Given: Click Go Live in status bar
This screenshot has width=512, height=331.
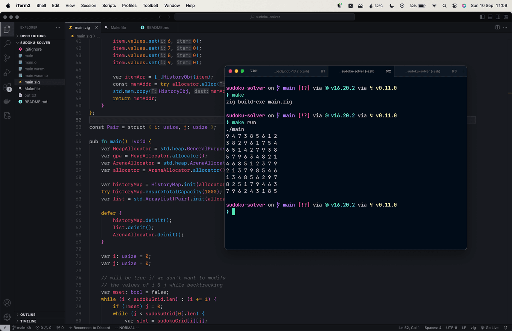Looking at the screenshot, I should pyautogui.click(x=489, y=328).
